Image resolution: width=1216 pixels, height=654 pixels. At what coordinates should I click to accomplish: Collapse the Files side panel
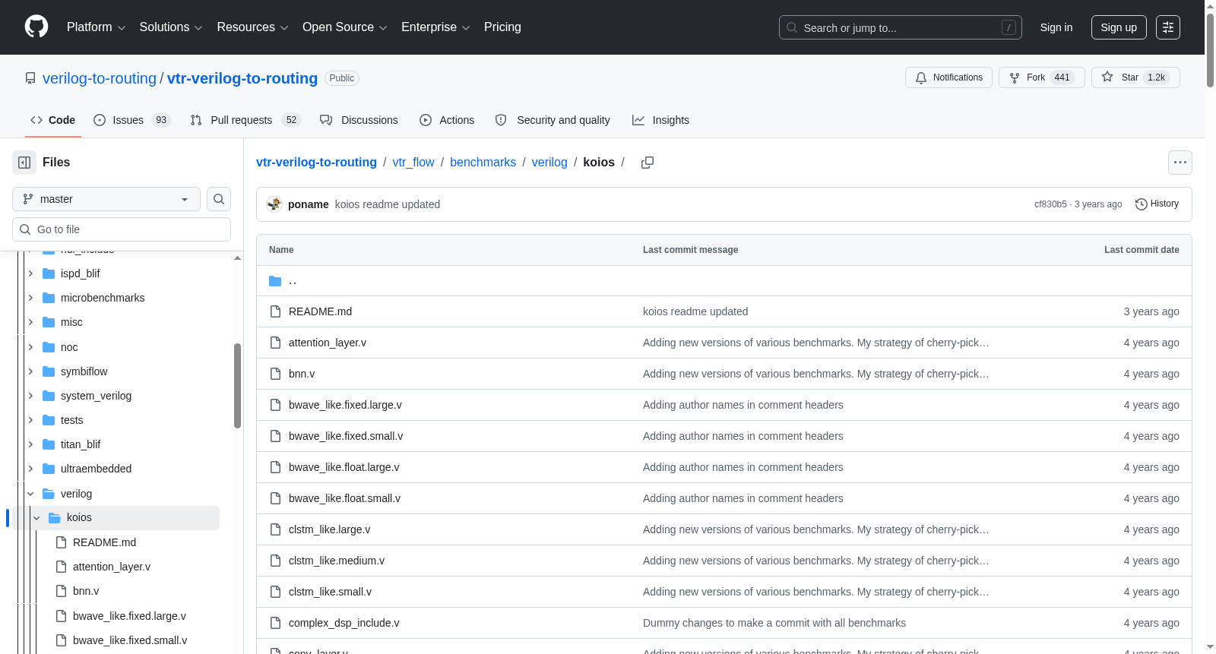(x=24, y=163)
